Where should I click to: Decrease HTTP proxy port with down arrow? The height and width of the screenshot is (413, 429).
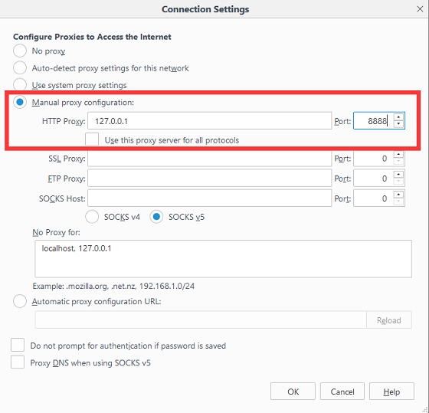point(398,124)
